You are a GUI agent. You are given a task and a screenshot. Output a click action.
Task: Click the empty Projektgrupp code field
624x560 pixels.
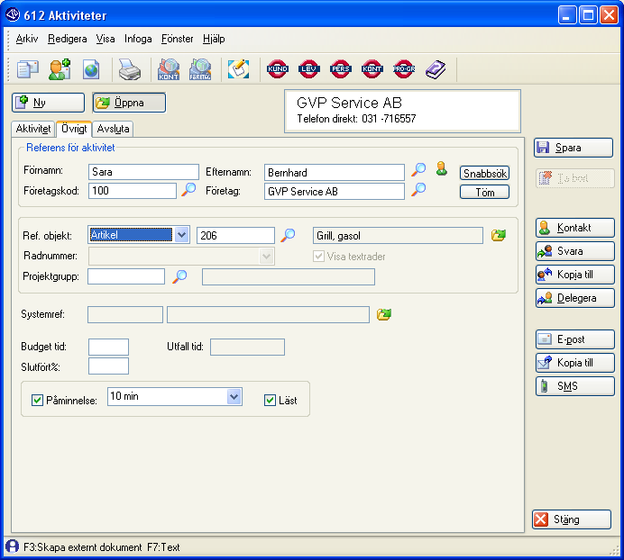(x=125, y=276)
